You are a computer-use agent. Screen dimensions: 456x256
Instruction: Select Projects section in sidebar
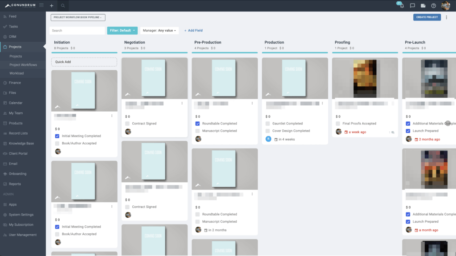pyautogui.click(x=23, y=47)
